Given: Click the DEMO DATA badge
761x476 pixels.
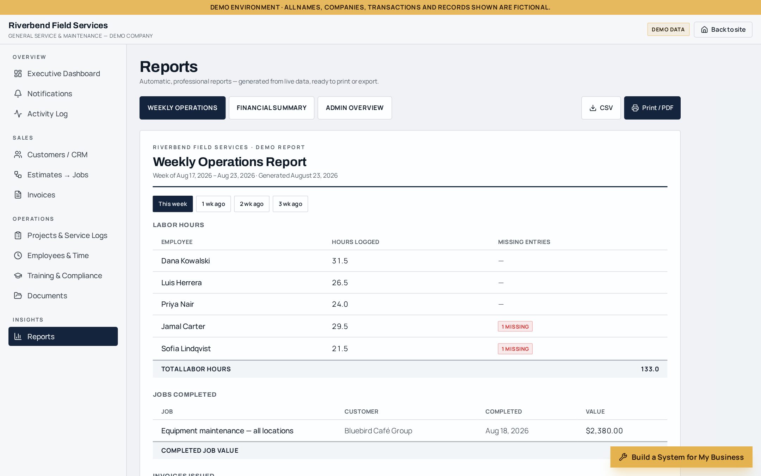Looking at the screenshot, I should point(668,30).
